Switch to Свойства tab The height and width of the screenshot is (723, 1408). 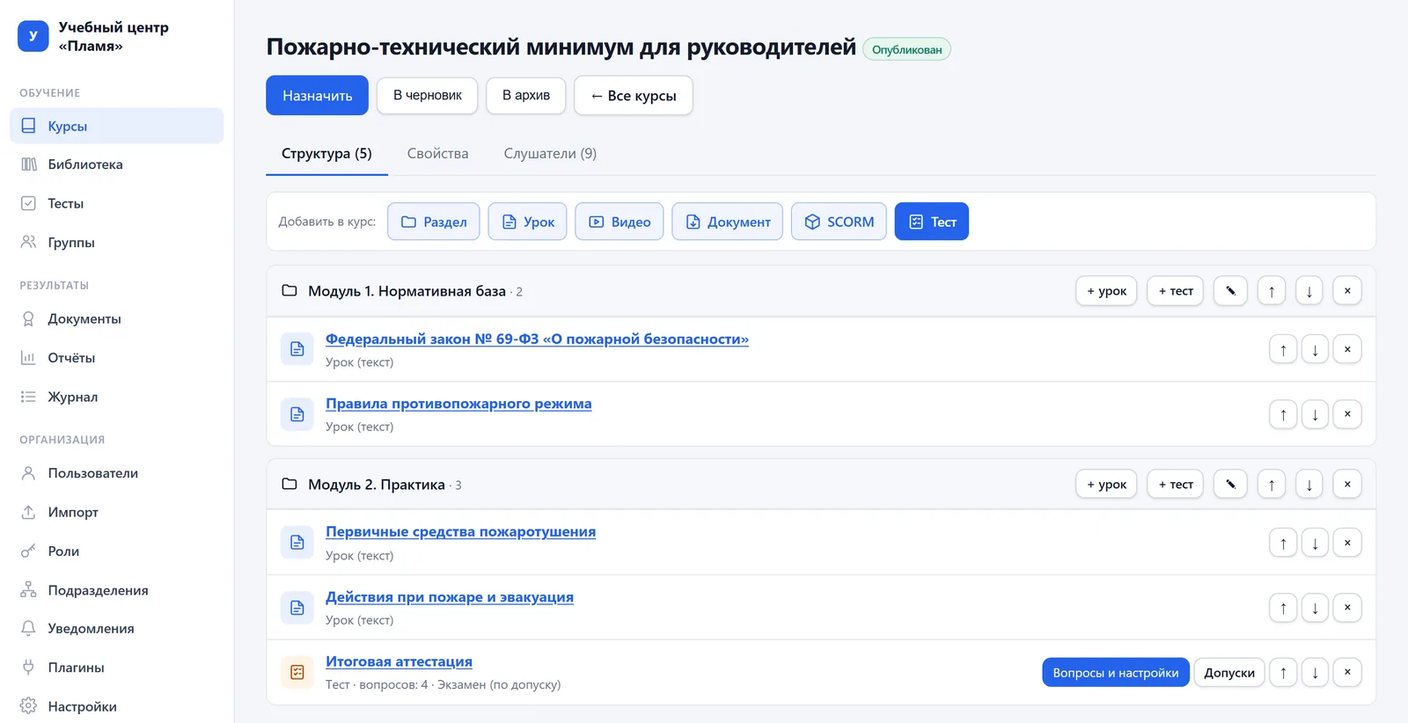point(437,153)
